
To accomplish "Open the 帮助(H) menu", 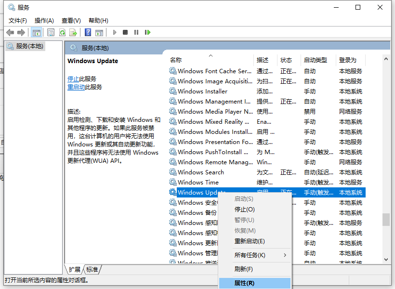I will click(98, 20).
